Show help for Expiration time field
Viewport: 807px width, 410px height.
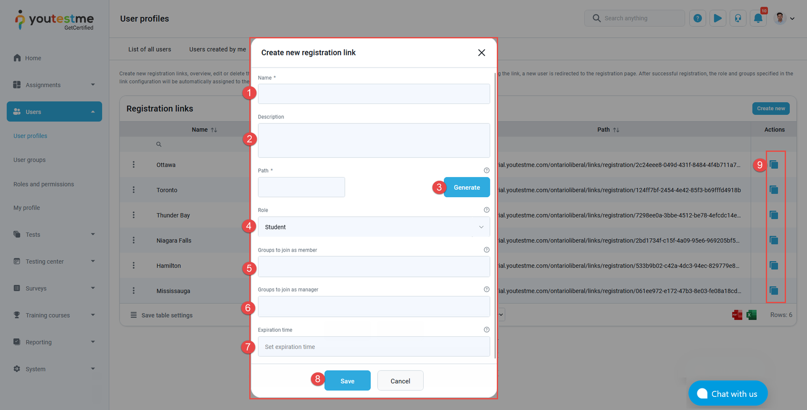486,330
